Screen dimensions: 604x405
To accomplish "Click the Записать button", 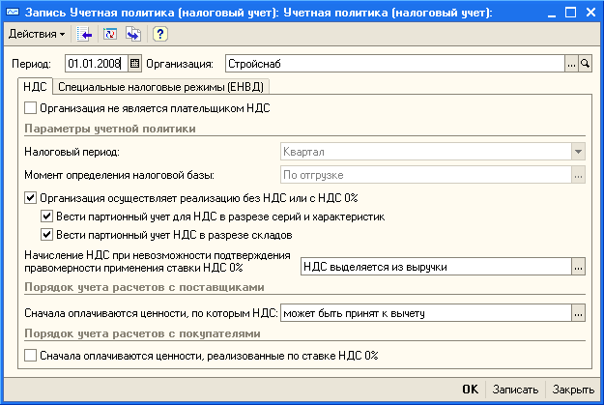I will click(x=515, y=390).
